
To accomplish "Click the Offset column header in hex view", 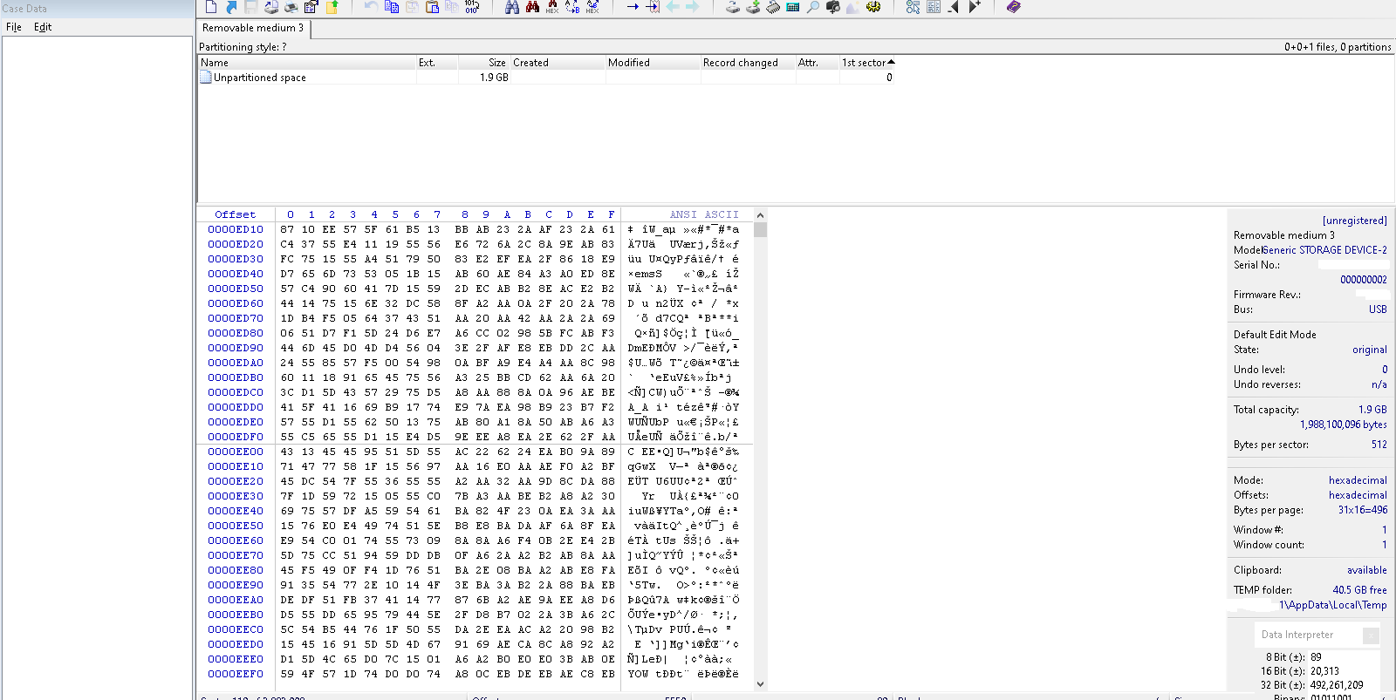I will coord(236,214).
